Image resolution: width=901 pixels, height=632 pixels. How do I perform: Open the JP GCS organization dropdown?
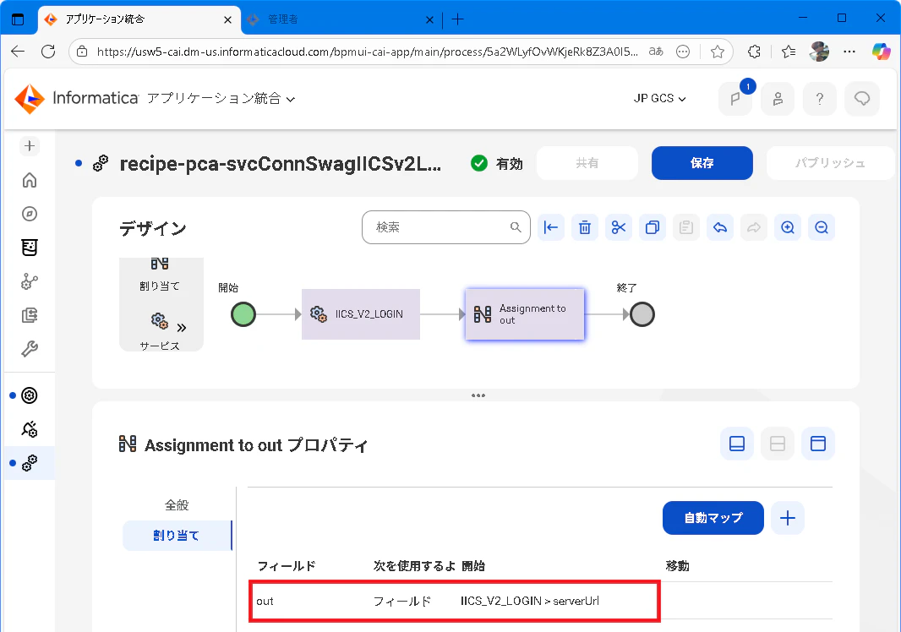coord(659,99)
